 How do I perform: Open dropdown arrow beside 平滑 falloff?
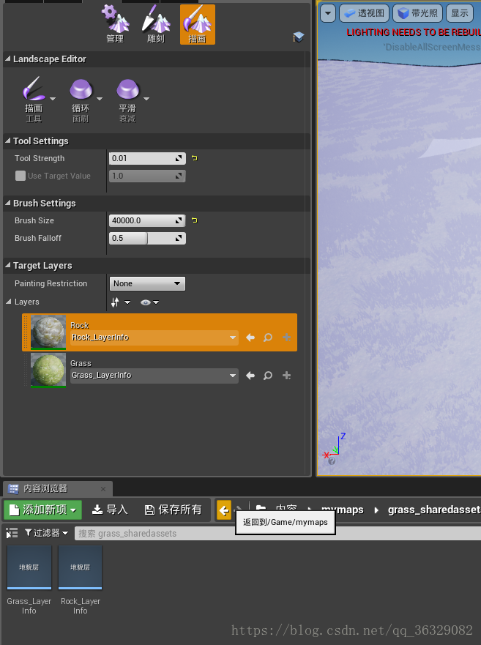(x=146, y=99)
